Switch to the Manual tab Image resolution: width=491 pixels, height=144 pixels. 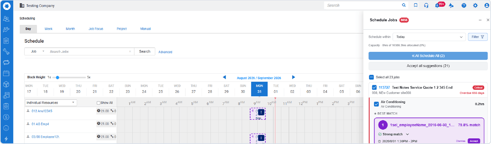click(145, 29)
